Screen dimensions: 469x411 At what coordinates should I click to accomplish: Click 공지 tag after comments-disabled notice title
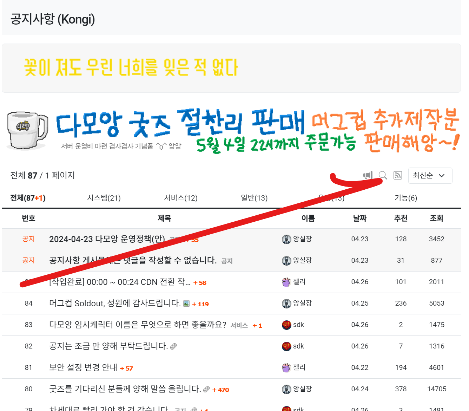[227, 261]
